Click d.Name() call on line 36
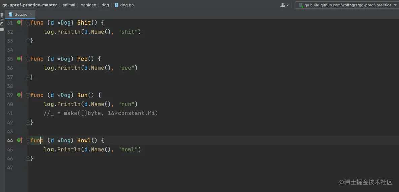399x192 pixels. [x=97, y=68]
